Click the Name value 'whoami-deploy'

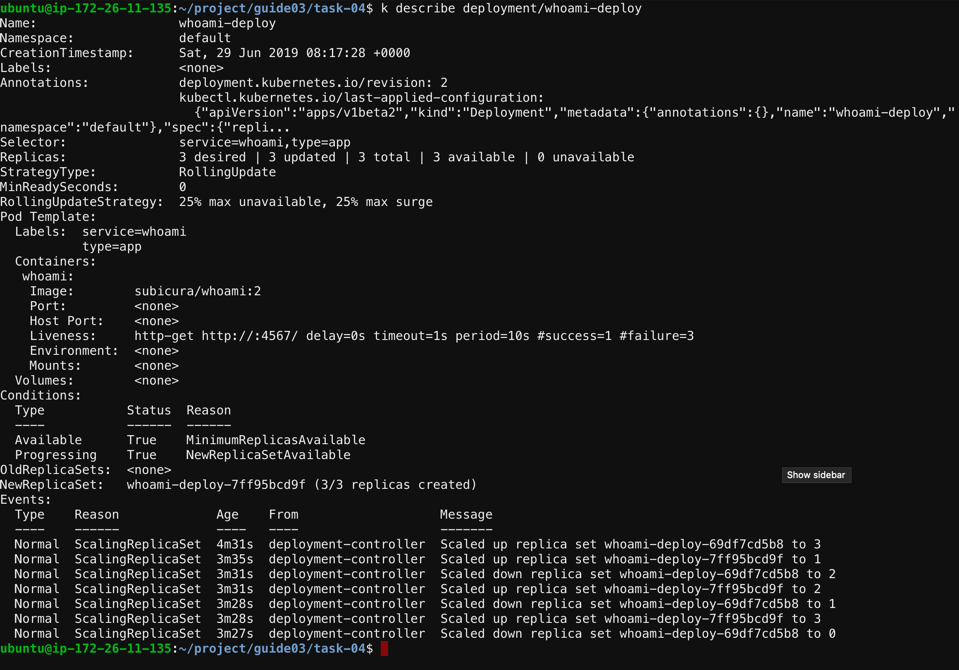[227, 24]
